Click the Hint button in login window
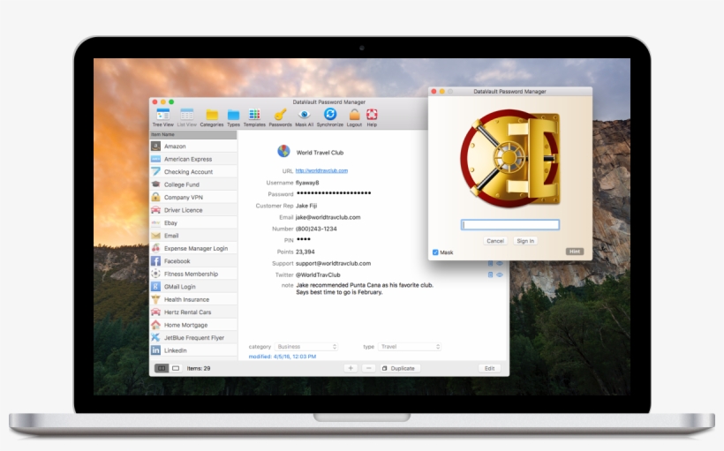The height and width of the screenshot is (451, 724). tap(575, 252)
